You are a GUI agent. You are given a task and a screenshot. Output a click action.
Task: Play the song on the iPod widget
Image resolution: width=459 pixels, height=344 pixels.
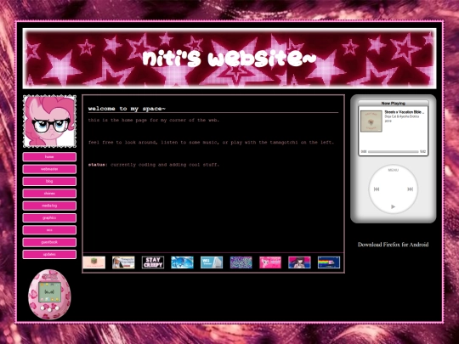(393, 206)
